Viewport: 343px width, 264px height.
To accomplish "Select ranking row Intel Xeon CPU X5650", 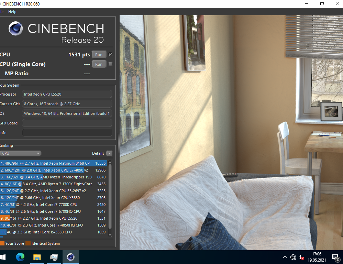I will 54,198.
